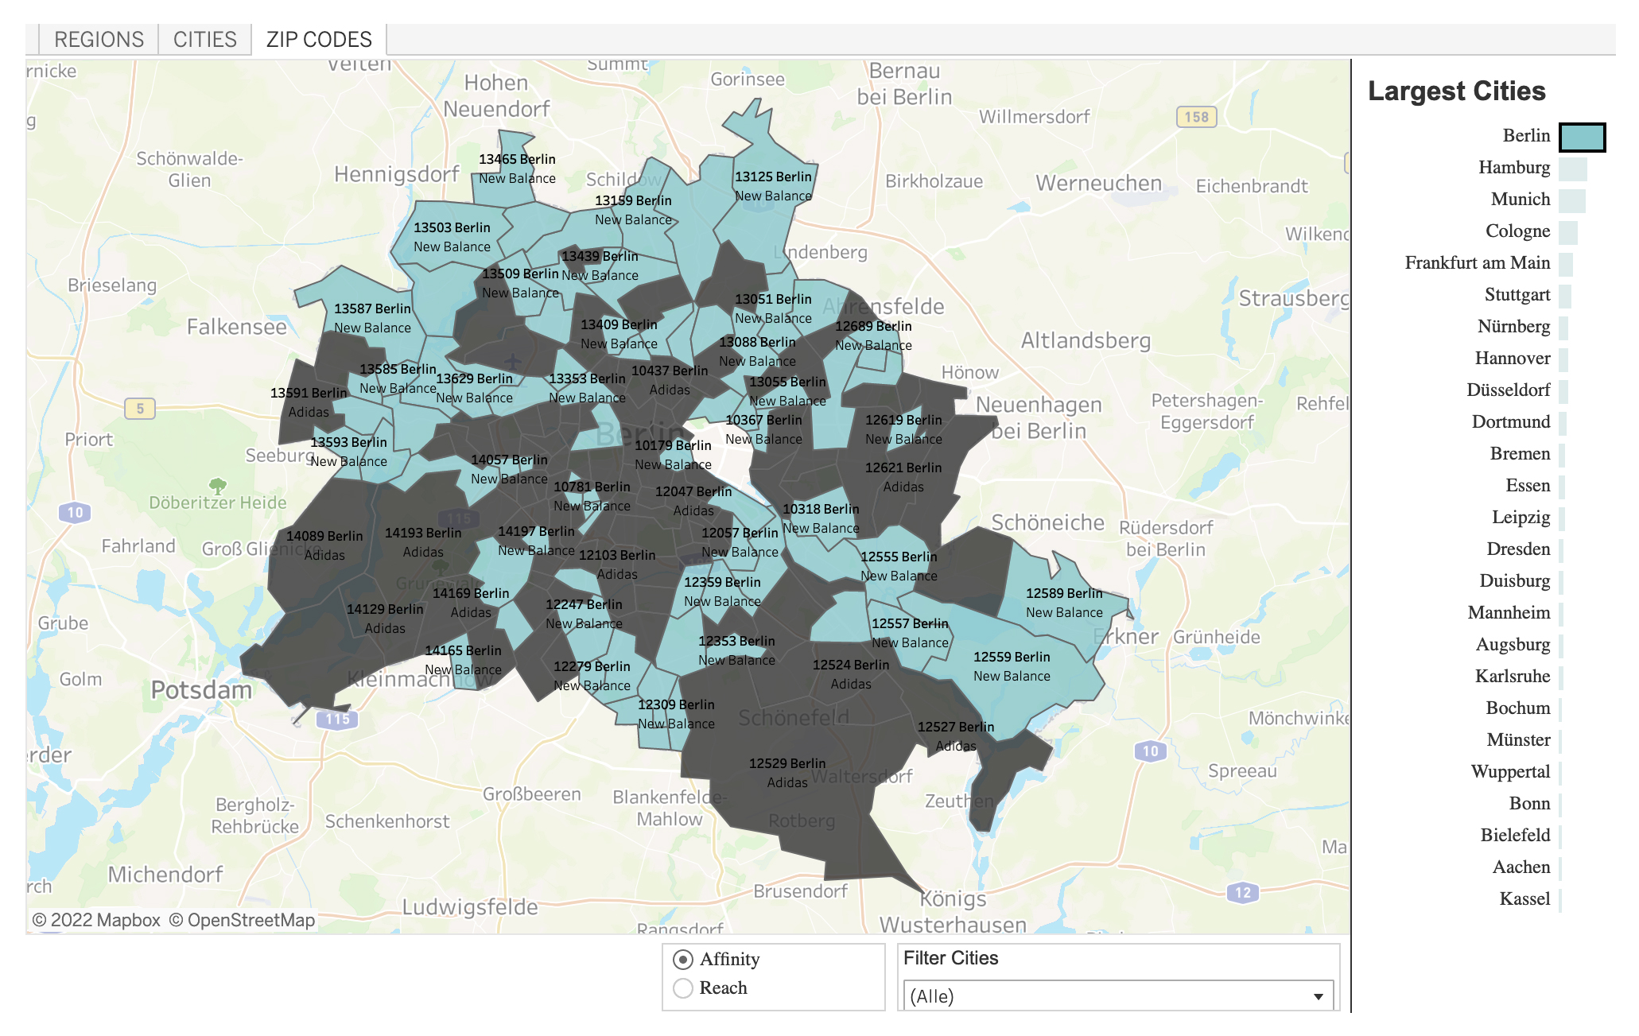Click the 14089 Berlin Adidas zip area

click(x=324, y=545)
